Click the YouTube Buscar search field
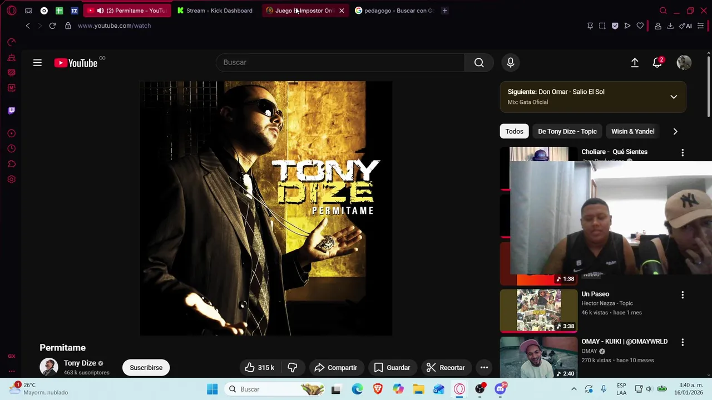712x400 pixels. point(340,63)
